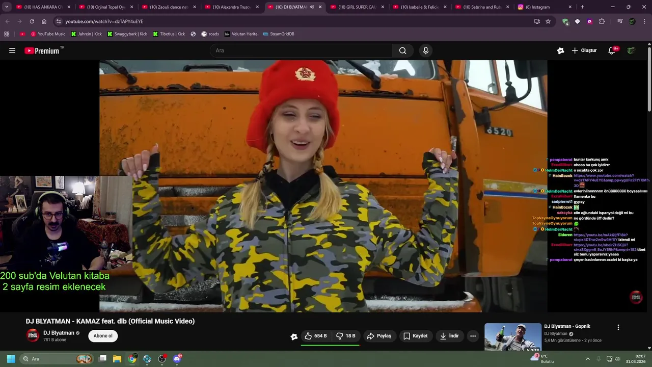The height and width of the screenshot is (367, 652).
Task: Open the Swaggybark | Kick bookmark
Action: [127, 34]
